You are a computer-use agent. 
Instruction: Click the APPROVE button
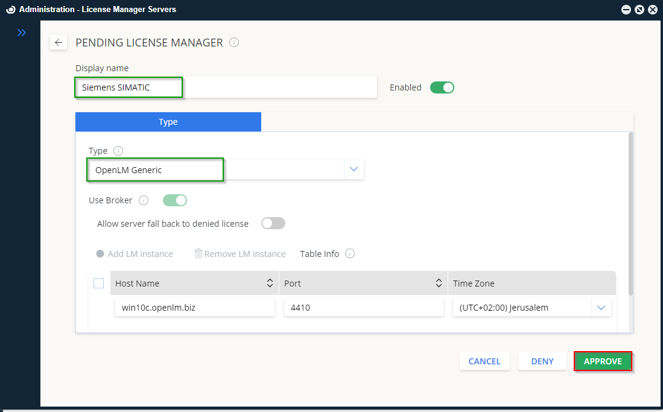(x=603, y=361)
